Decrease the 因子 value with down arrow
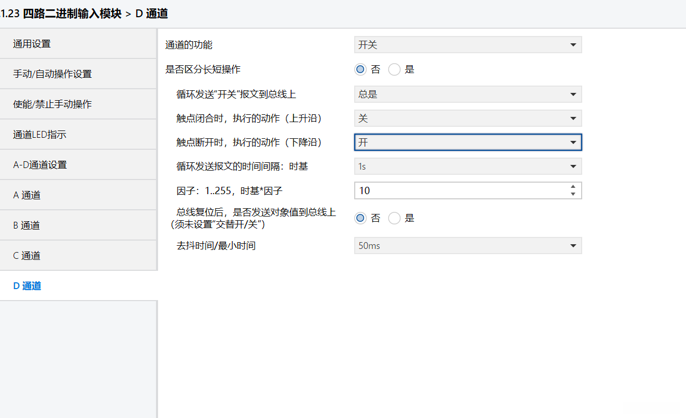 click(573, 194)
